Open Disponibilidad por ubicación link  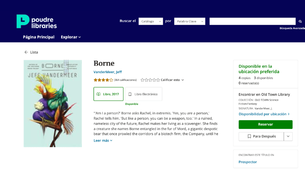(x=264, y=114)
